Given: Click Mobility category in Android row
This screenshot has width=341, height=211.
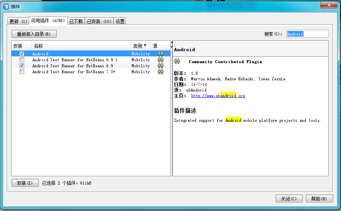Looking at the screenshot, I should pos(141,54).
